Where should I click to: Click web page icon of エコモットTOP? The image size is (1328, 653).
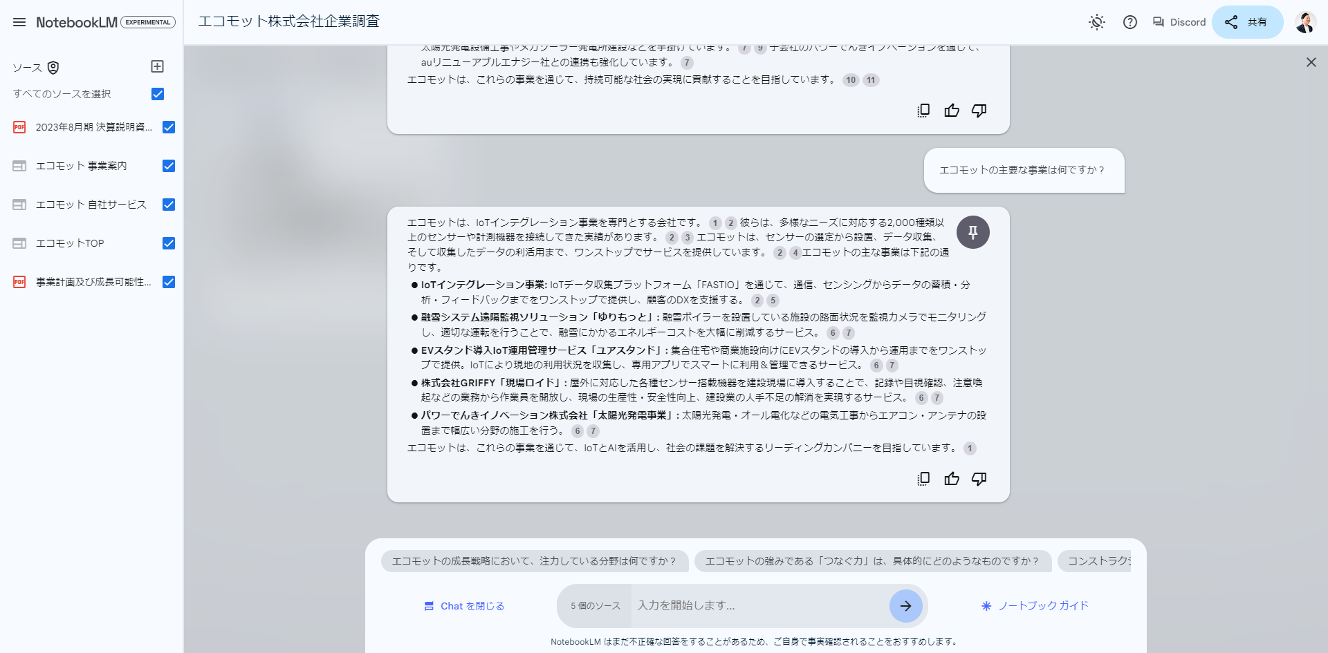(x=19, y=243)
